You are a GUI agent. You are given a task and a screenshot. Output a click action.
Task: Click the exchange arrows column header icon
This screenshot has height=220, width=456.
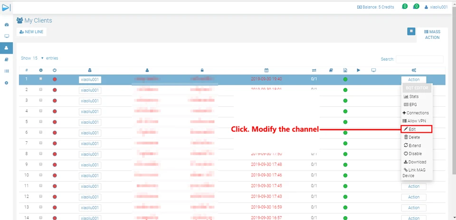[x=314, y=70]
